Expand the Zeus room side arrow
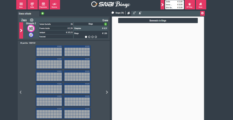Image resolution: width=233 pixels, height=120 pixels. tap(21, 31)
